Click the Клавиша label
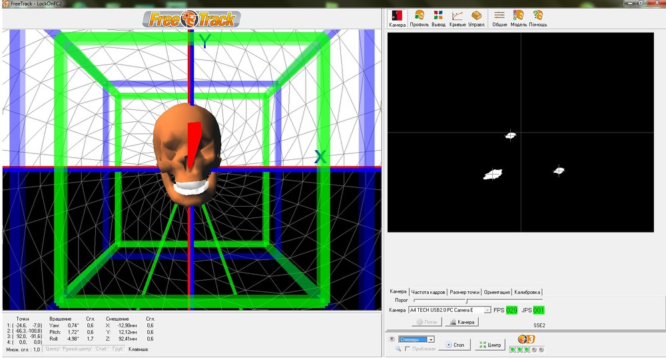This screenshot has width=666, height=358. (x=139, y=349)
